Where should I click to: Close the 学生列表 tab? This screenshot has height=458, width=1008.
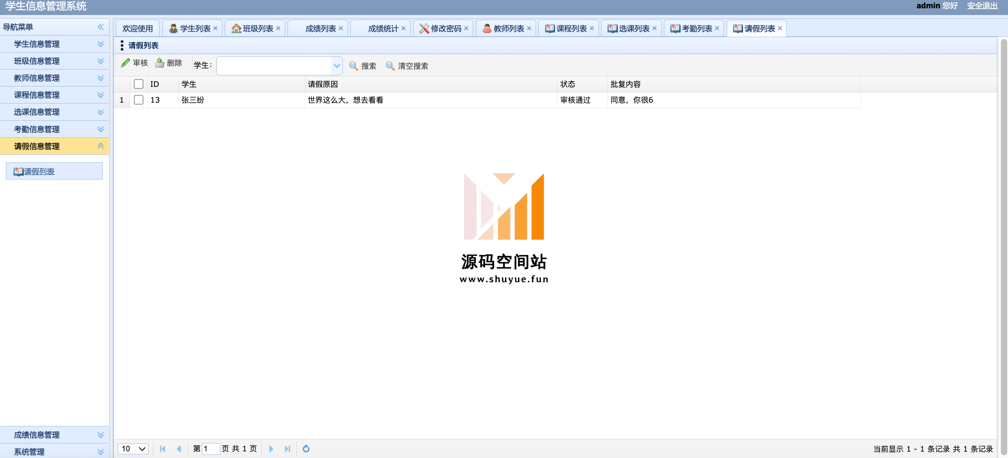[x=216, y=28]
